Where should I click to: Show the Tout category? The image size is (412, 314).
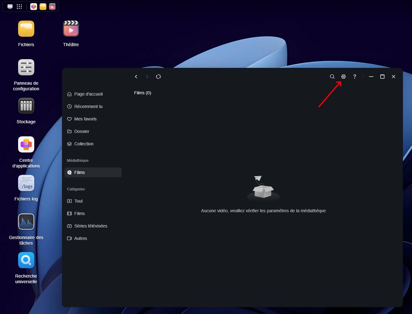pos(78,201)
